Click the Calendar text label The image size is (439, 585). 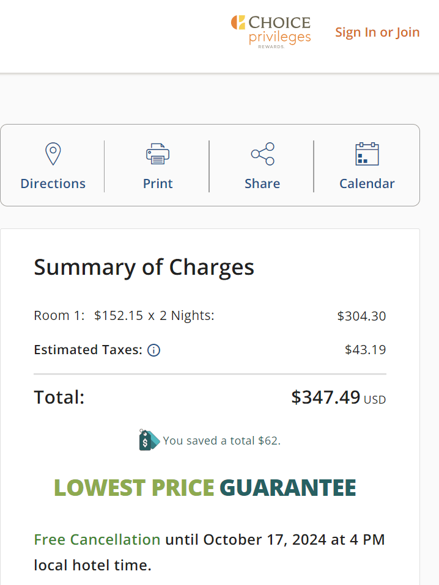(x=367, y=184)
